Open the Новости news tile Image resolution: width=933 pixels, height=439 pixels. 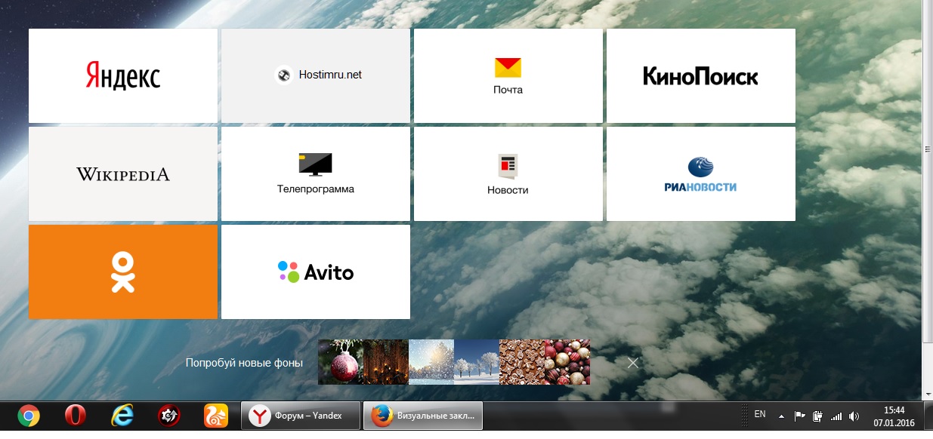click(508, 174)
